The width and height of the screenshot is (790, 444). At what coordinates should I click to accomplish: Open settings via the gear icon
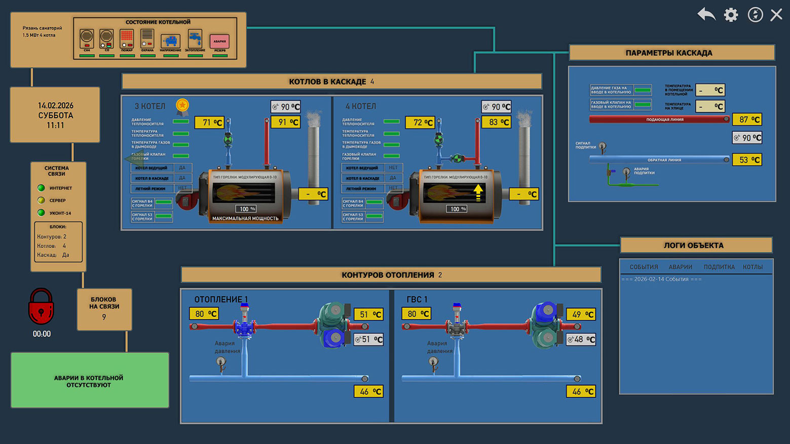[731, 15]
